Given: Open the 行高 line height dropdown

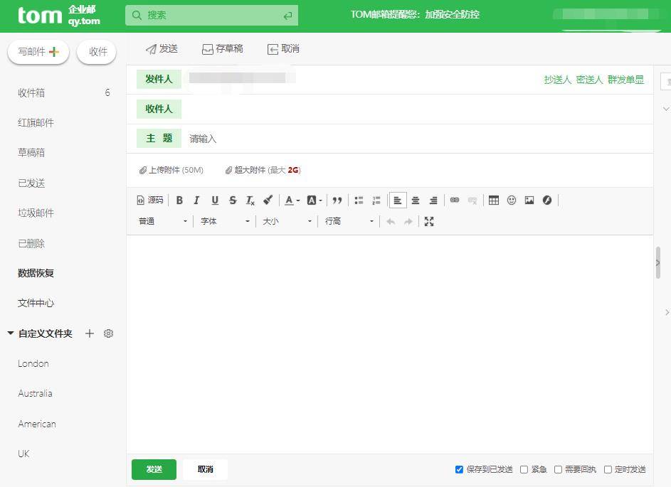Looking at the screenshot, I should point(347,221).
